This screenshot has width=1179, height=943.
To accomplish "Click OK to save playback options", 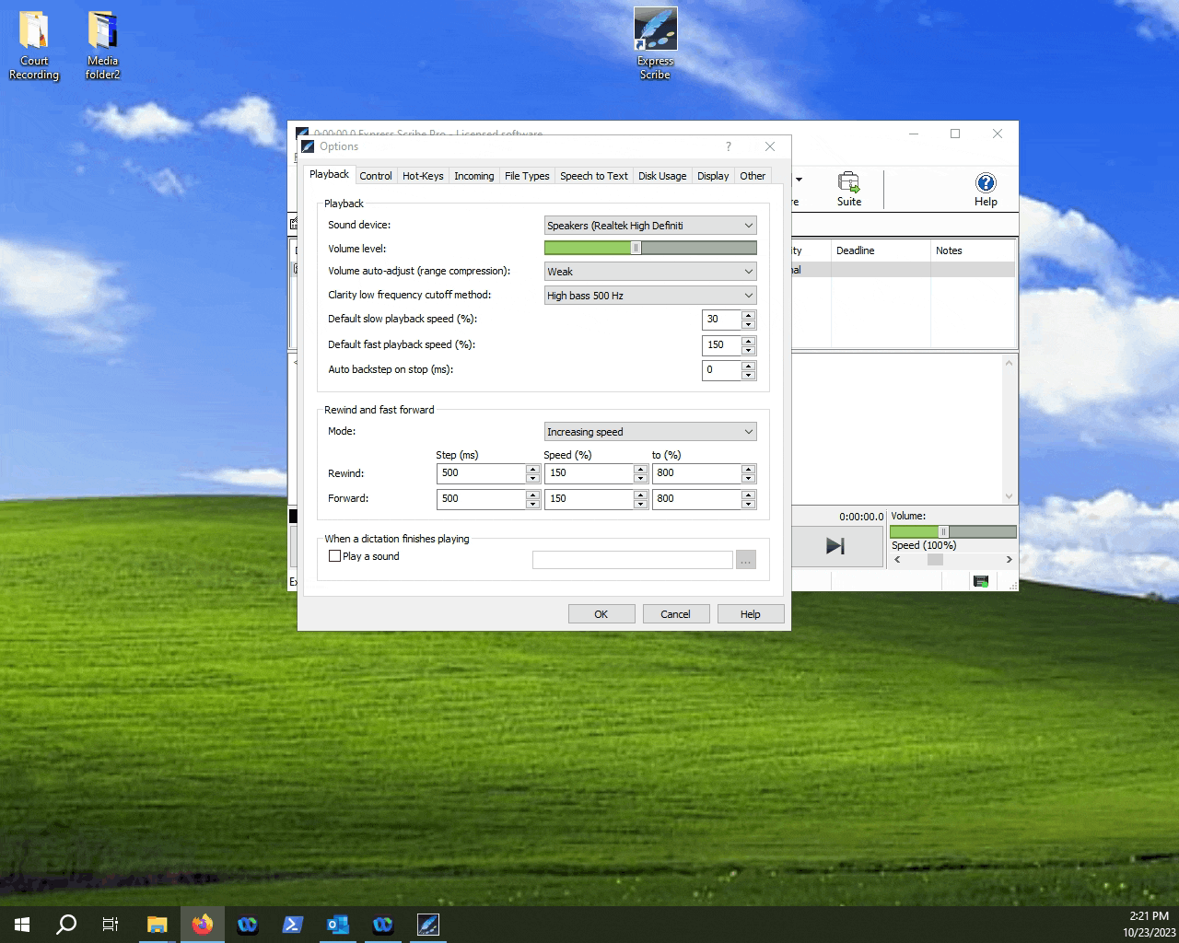I will coord(601,613).
